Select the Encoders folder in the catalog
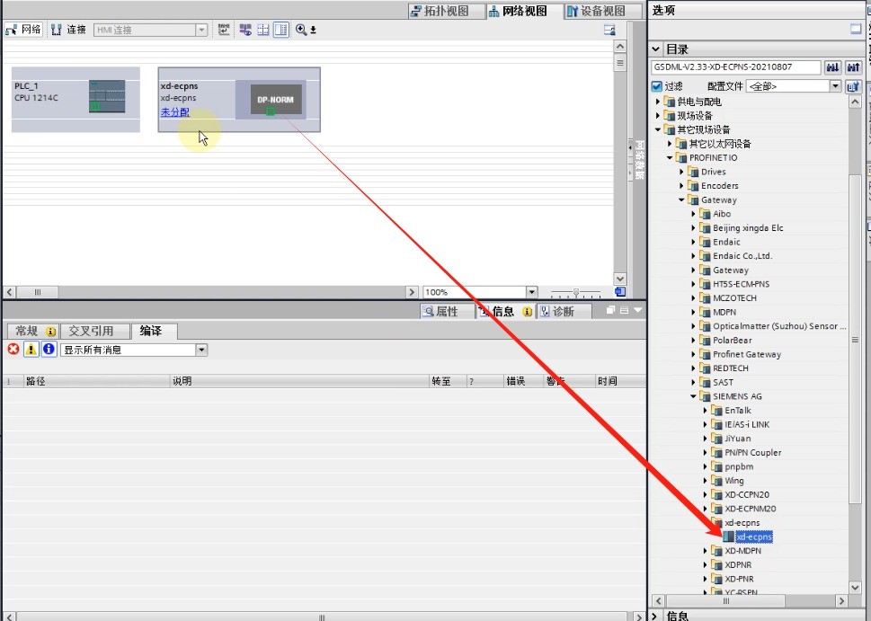 [719, 186]
